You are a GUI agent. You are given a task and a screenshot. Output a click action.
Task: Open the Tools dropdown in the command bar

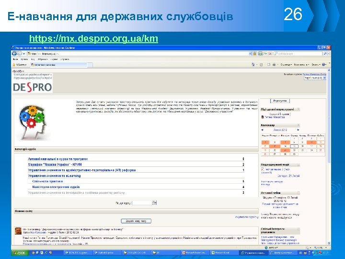(x=316, y=65)
